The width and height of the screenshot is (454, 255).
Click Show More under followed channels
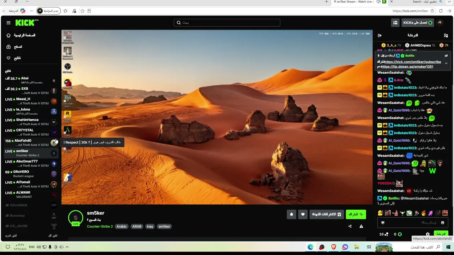point(11,236)
